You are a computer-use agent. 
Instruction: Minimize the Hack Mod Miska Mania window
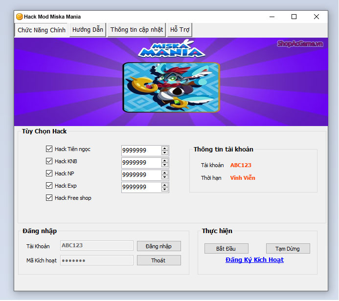(x=272, y=17)
